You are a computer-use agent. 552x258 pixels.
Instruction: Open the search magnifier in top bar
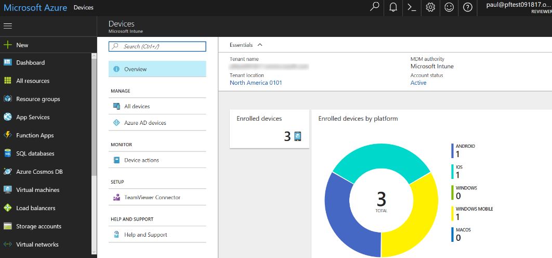click(375, 7)
